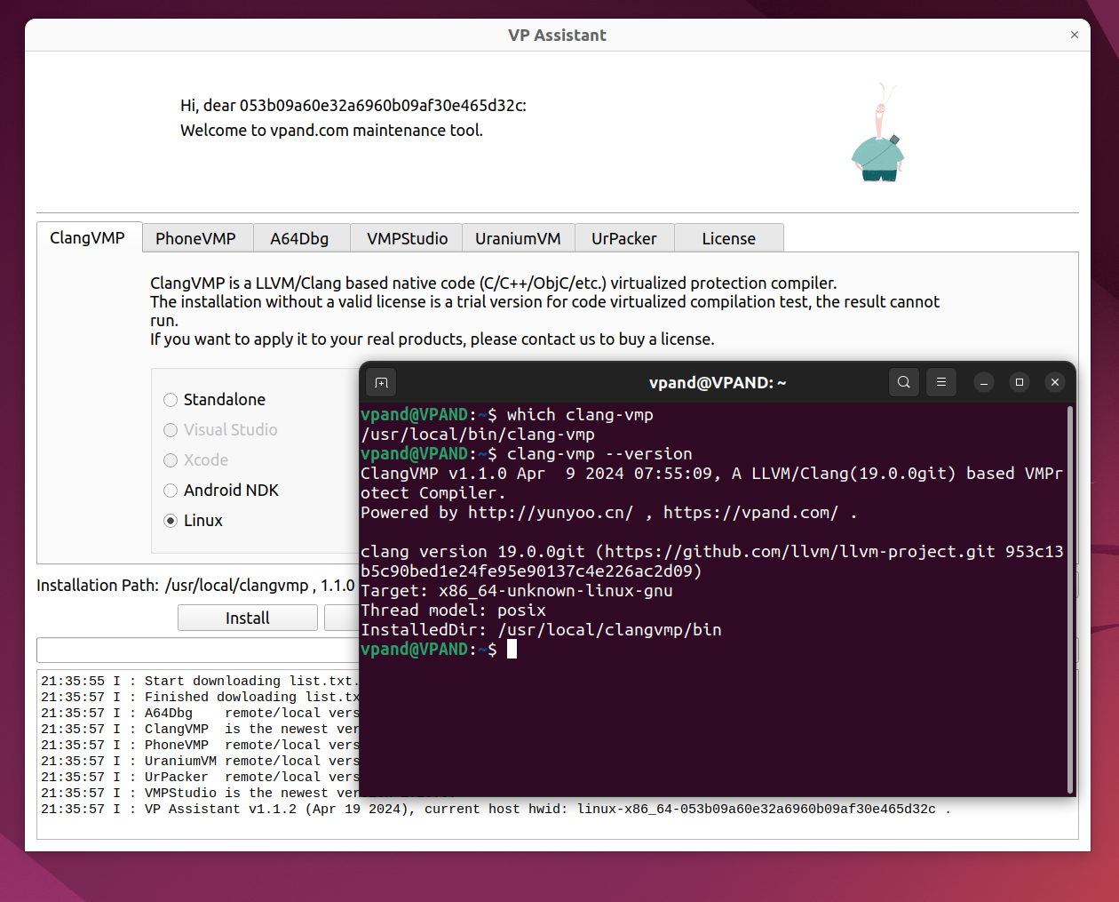Switch to the UraniumVM tab
Screen dimensions: 1119x902
tap(518, 238)
